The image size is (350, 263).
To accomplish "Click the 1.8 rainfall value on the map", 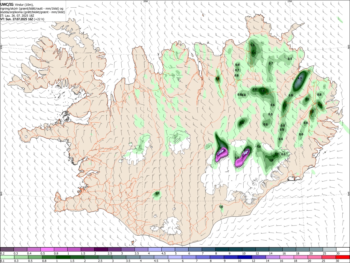I will [x=263, y=91].
